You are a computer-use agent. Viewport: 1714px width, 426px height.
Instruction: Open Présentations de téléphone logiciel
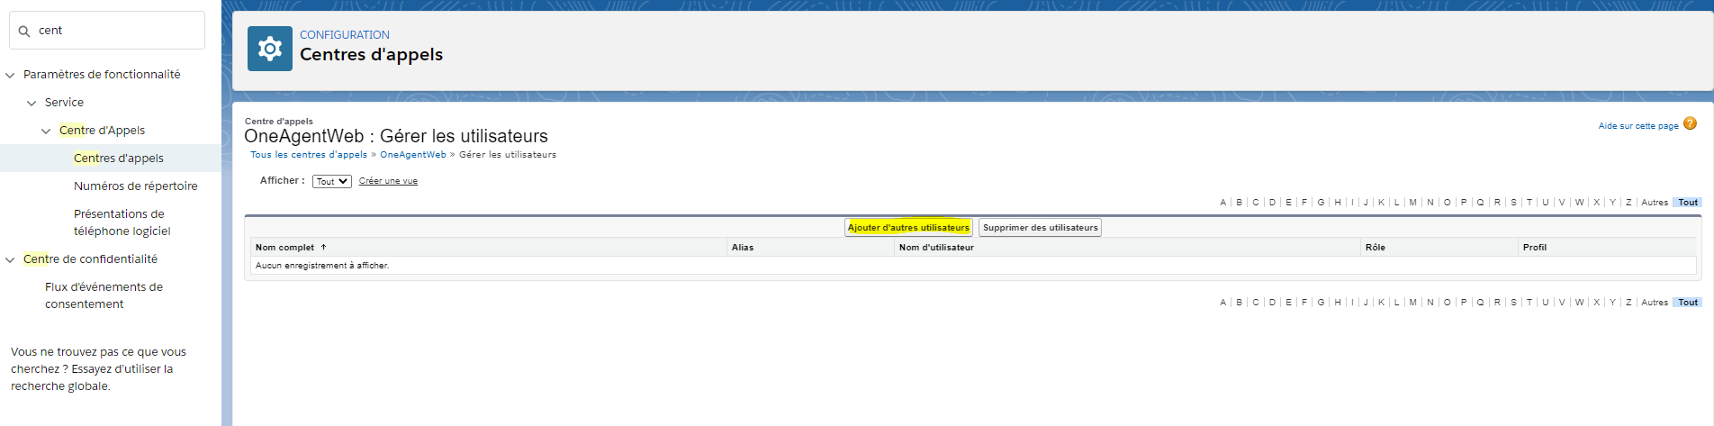click(x=122, y=222)
